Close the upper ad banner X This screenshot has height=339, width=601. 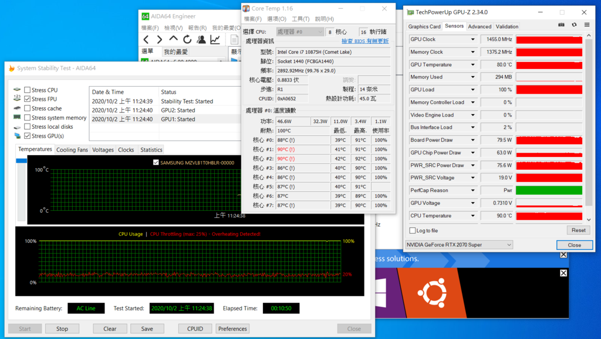pos(563,255)
